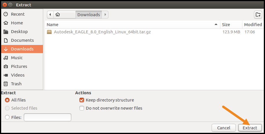Open Recent from the sidebar
The width and height of the screenshot is (265, 134).
coord(18,14)
